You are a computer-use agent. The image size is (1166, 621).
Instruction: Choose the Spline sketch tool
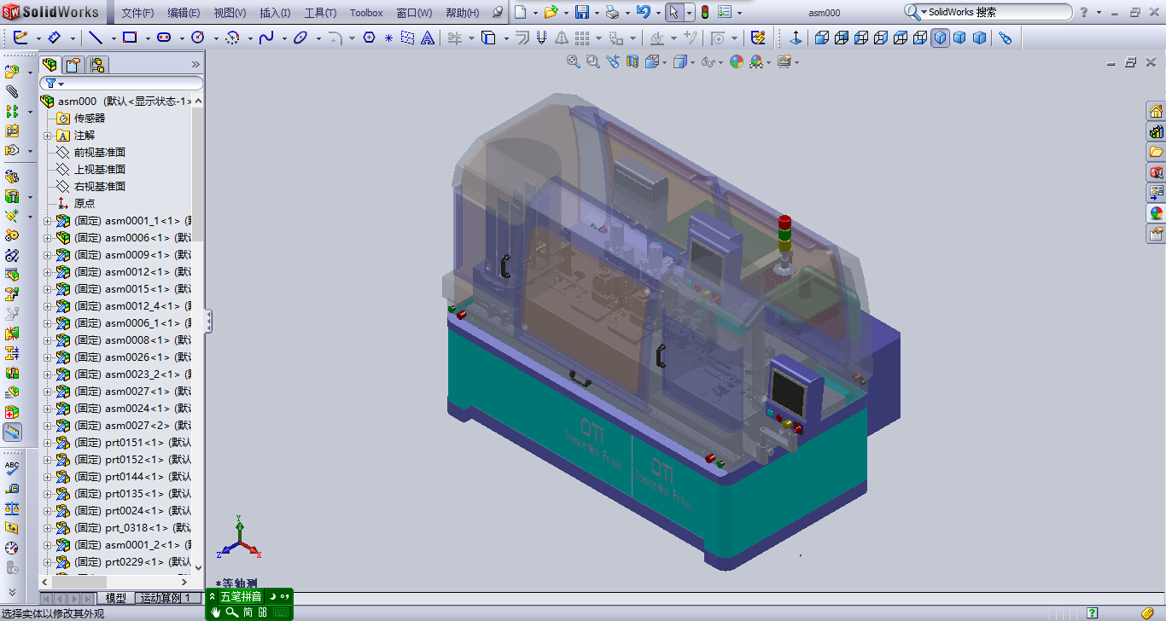coord(266,38)
